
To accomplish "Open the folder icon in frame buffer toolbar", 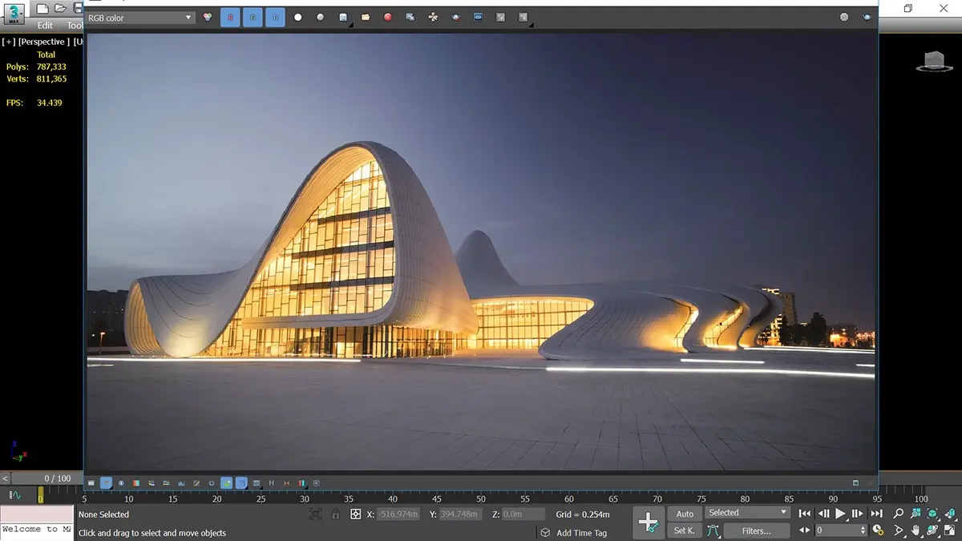I will click(x=366, y=17).
